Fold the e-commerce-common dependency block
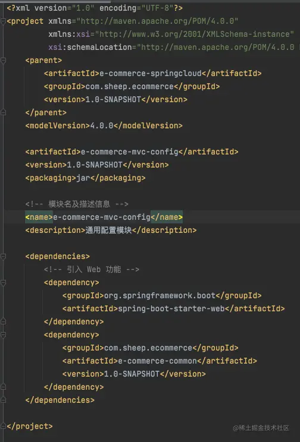Image resolution: width=300 pixels, height=442 pixels. pyautogui.click(x=3, y=334)
